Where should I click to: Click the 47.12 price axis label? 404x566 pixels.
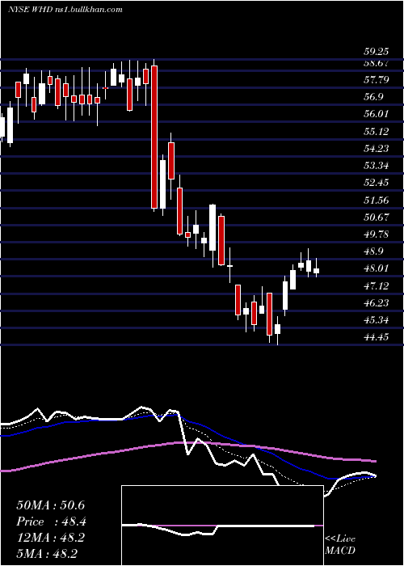point(376,286)
